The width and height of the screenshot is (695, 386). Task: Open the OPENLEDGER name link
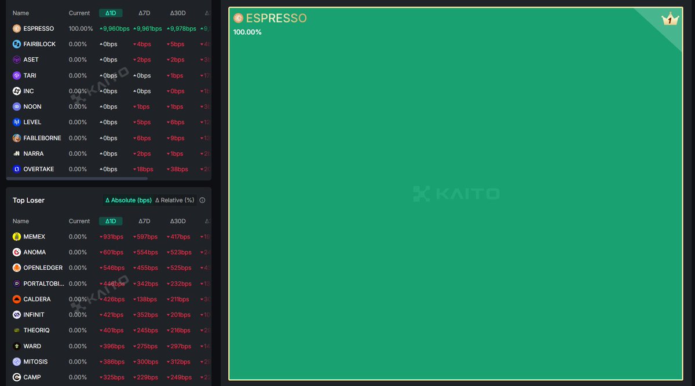click(x=43, y=268)
